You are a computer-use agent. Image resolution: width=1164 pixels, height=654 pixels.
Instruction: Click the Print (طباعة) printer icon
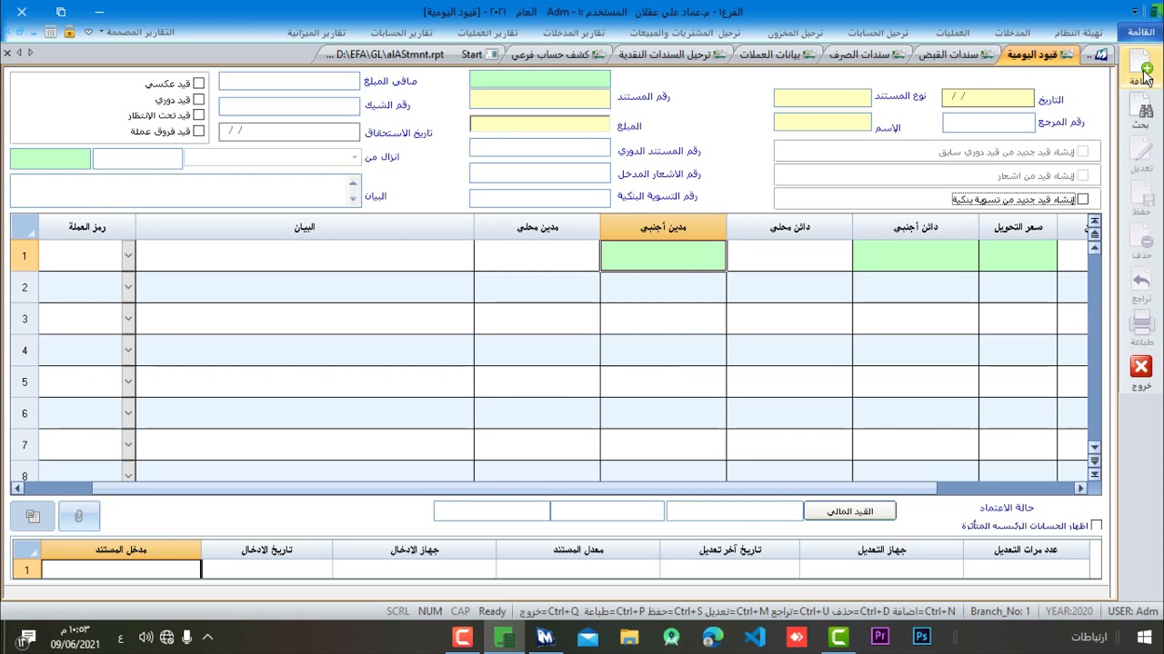point(1141,329)
